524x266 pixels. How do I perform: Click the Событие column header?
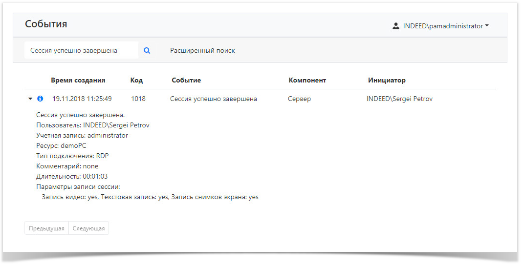186,80
